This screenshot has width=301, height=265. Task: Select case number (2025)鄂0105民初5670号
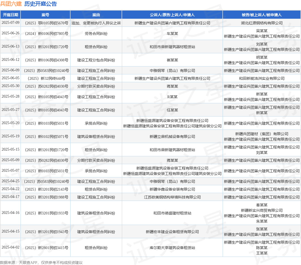tap(46, 23)
